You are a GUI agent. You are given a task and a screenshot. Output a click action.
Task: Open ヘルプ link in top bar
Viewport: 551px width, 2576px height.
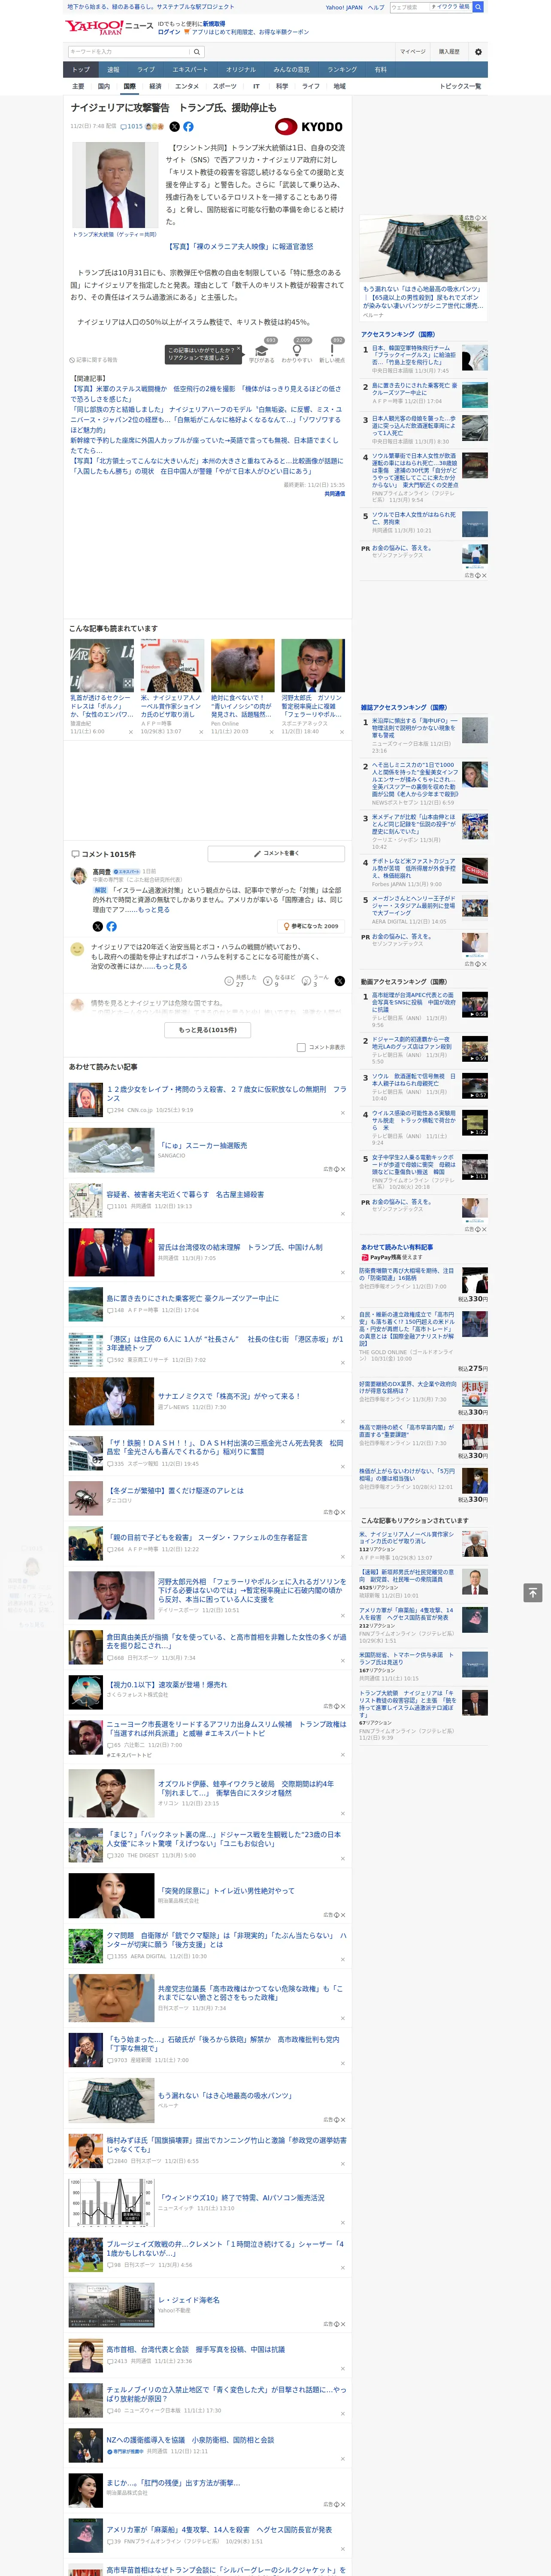coord(376,7)
